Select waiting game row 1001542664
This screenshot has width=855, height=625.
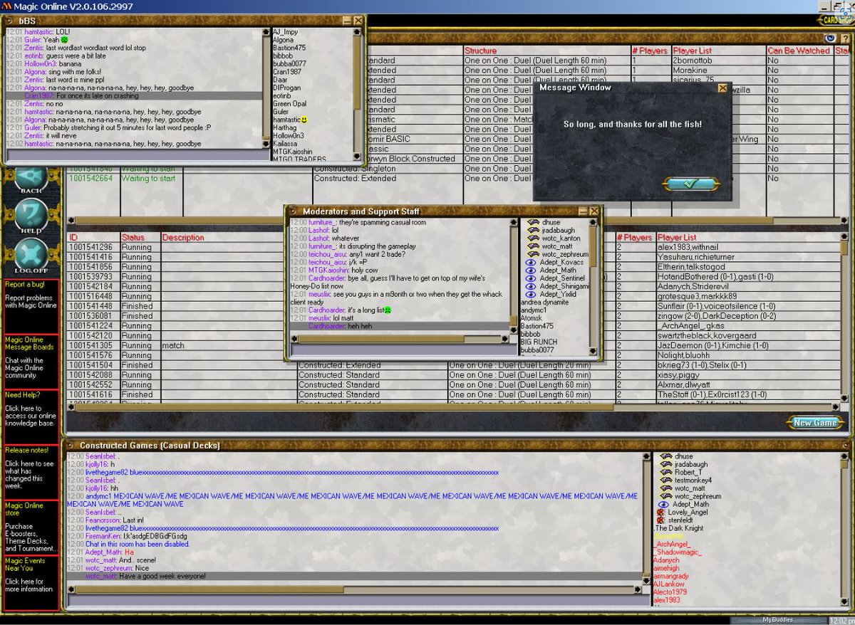click(417, 179)
